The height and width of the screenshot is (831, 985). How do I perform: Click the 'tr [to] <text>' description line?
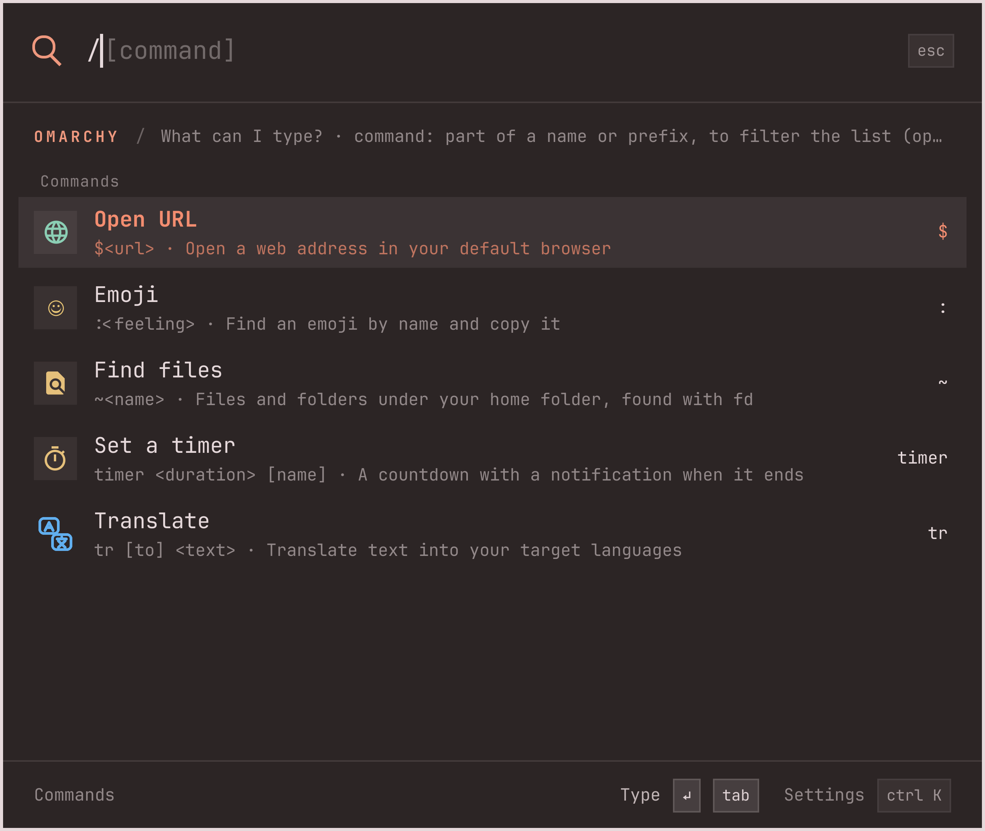coord(388,550)
